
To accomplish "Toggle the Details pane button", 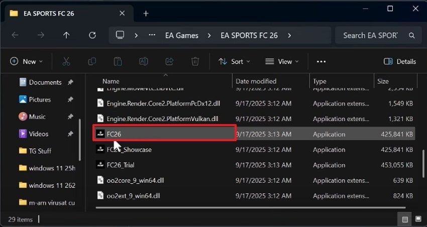I will 400,62.
